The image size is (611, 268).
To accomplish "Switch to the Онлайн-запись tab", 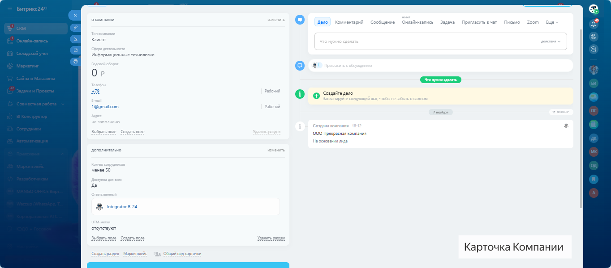I will pyautogui.click(x=417, y=22).
